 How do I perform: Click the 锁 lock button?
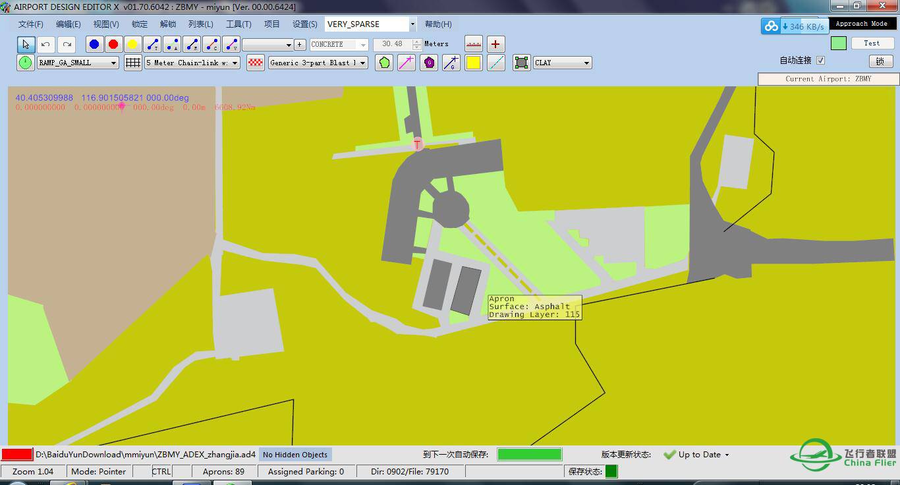[880, 61]
